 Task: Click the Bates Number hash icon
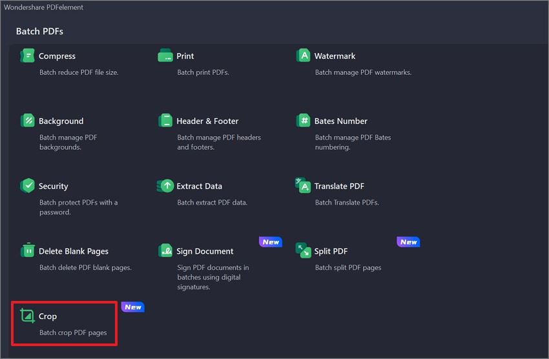(303, 121)
